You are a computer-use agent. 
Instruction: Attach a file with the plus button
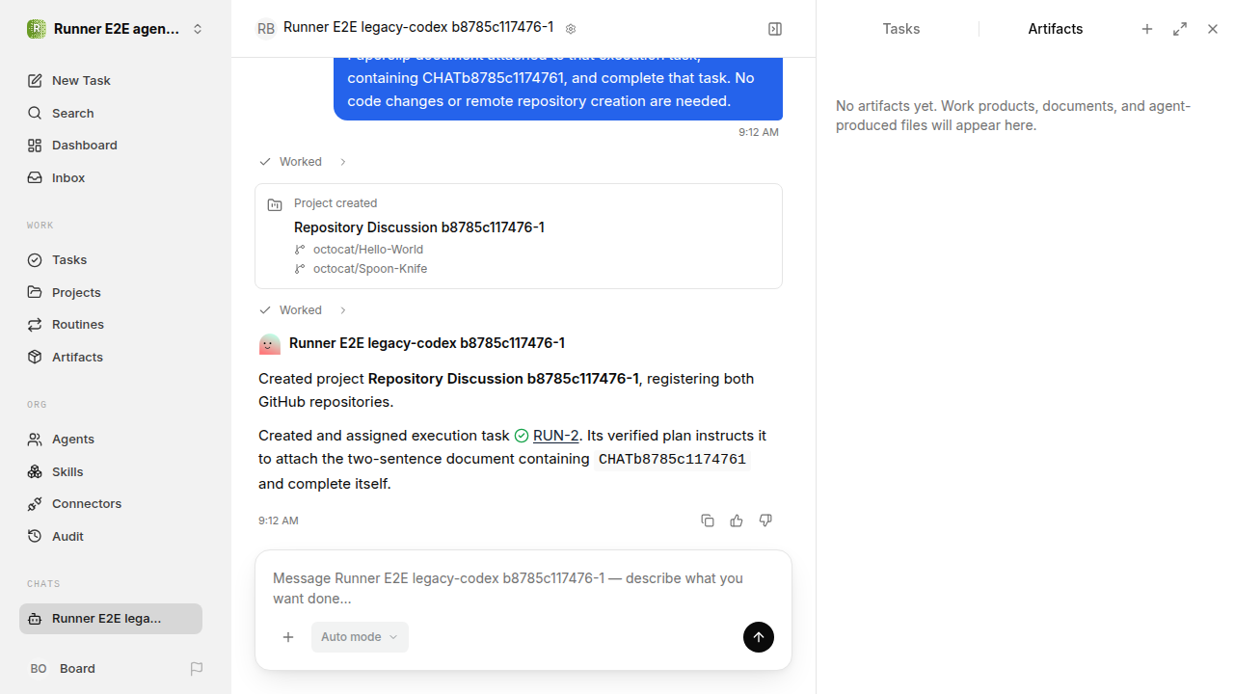point(288,637)
